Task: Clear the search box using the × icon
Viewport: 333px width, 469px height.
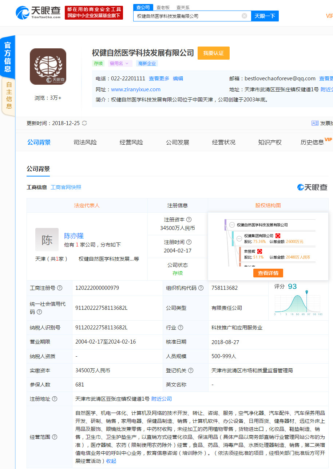Action: 244,16
